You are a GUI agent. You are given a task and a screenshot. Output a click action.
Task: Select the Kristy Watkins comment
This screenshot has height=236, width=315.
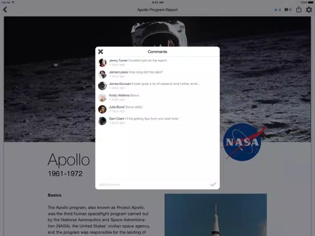135,95
